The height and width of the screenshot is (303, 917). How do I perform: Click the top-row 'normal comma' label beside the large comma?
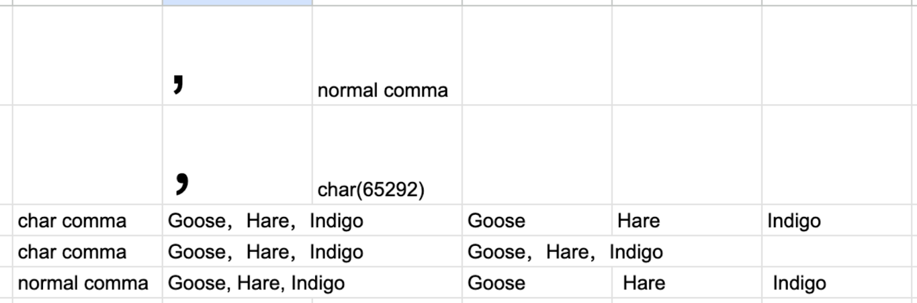pyautogui.click(x=382, y=90)
